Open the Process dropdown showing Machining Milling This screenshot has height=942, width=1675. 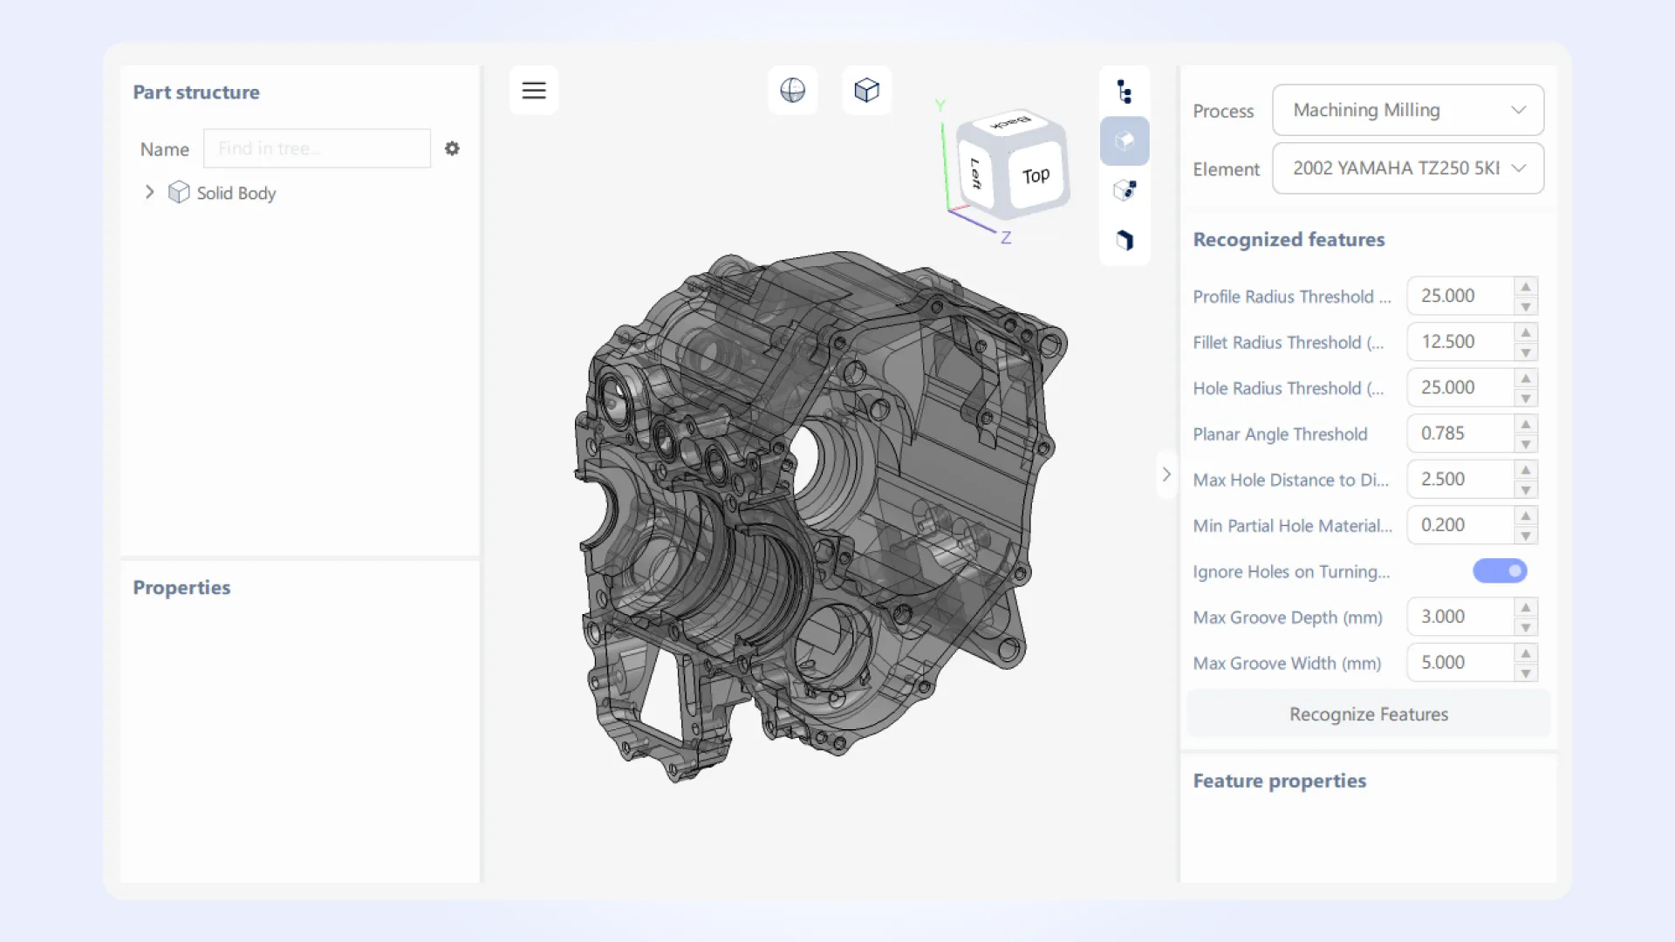(1406, 110)
